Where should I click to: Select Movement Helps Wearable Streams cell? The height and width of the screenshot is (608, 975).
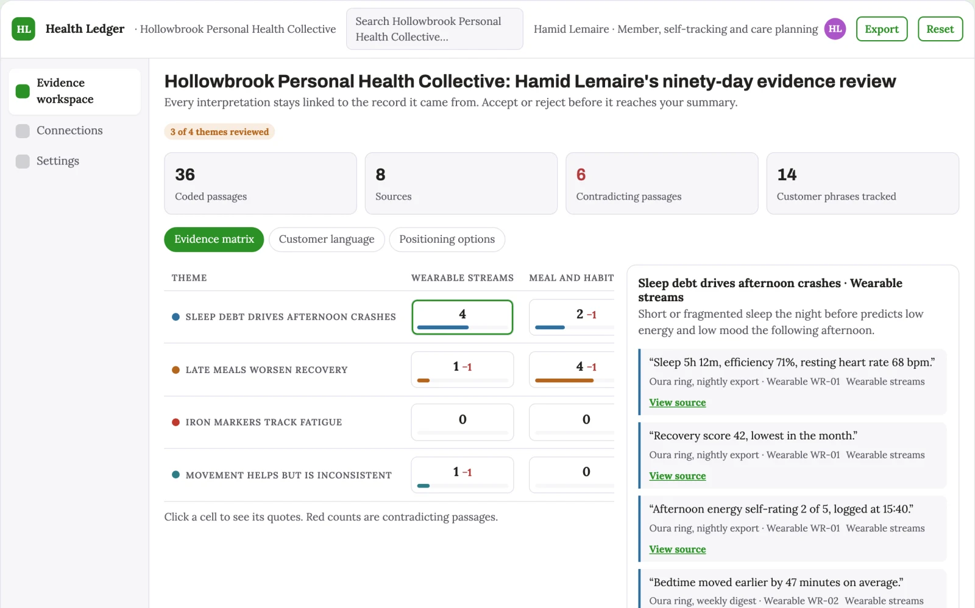[x=463, y=475]
